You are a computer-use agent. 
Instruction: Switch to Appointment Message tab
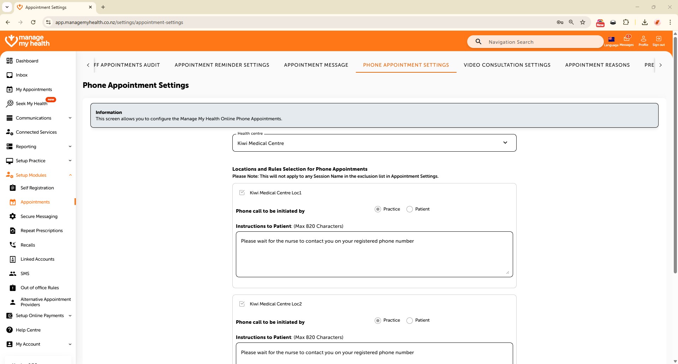(316, 65)
